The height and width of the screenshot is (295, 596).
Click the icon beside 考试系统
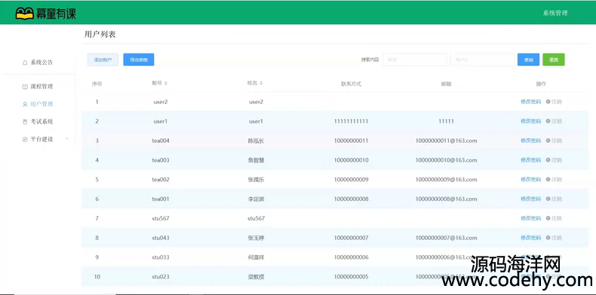[25, 122]
